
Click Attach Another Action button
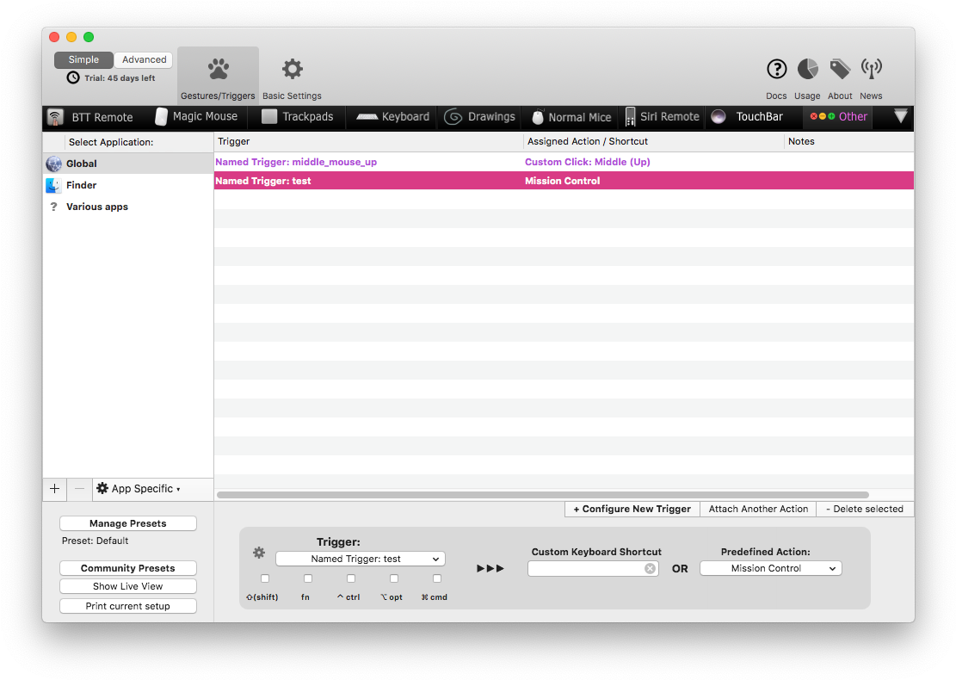click(x=758, y=509)
